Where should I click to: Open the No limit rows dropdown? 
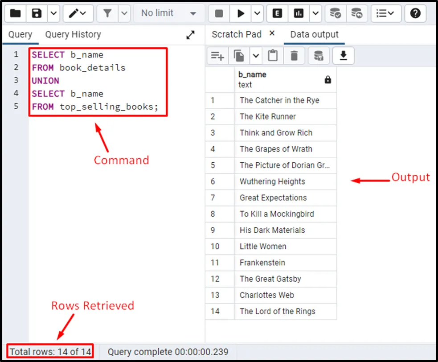pos(169,13)
